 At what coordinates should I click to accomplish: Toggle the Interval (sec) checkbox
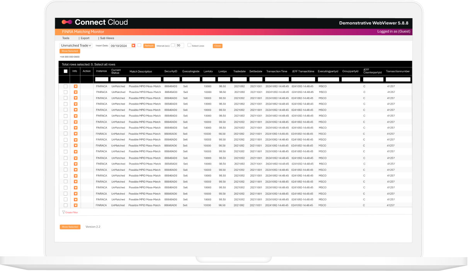[x=173, y=45]
